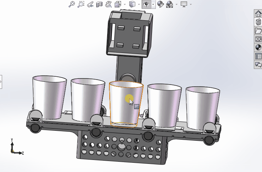The height and width of the screenshot is (172, 262).
Task: Select the Zoom to Area tool
Action: click(81, 4)
